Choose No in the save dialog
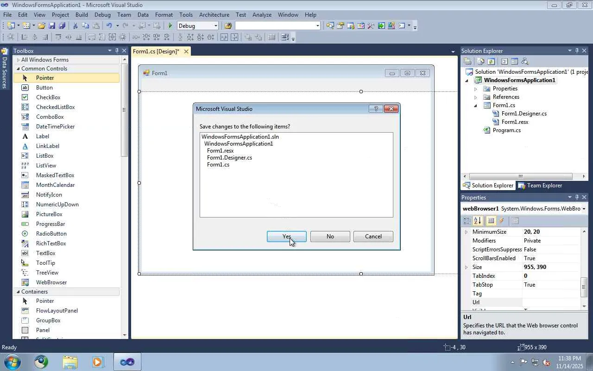The height and width of the screenshot is (371, 593). (x=330, y=237)
